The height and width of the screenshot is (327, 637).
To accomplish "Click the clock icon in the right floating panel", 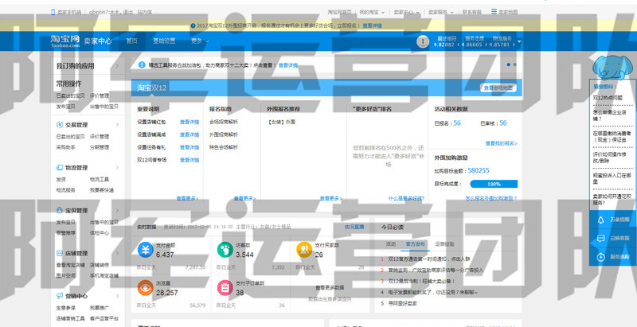I will tap(601, 257).
